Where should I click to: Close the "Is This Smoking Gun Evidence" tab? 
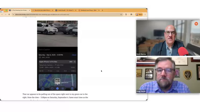click(x=30, y=10)
